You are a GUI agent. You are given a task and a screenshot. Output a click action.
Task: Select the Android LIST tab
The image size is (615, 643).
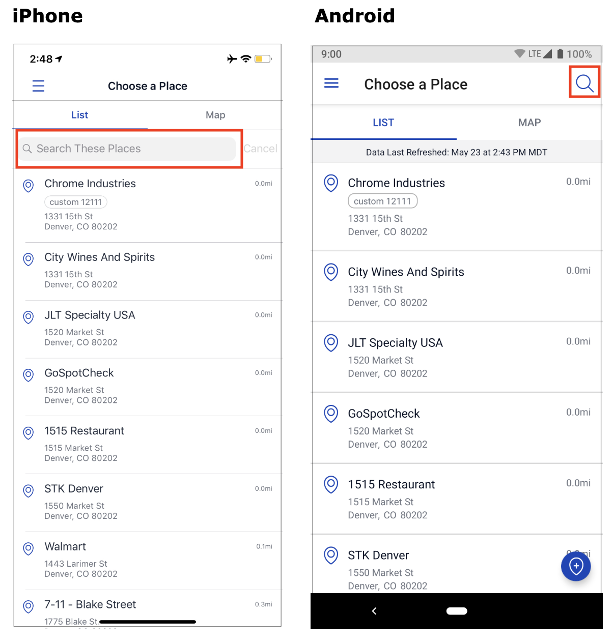(x=383, y=123)
